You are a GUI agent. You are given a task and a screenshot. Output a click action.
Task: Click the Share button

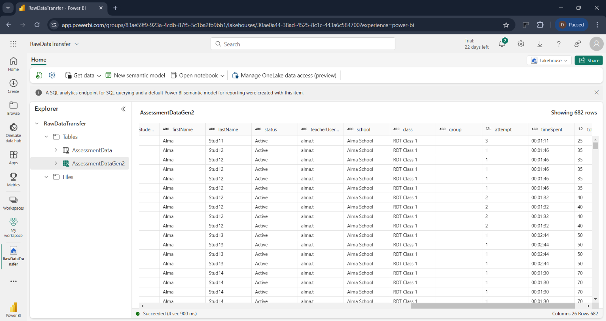click(589, 60)
